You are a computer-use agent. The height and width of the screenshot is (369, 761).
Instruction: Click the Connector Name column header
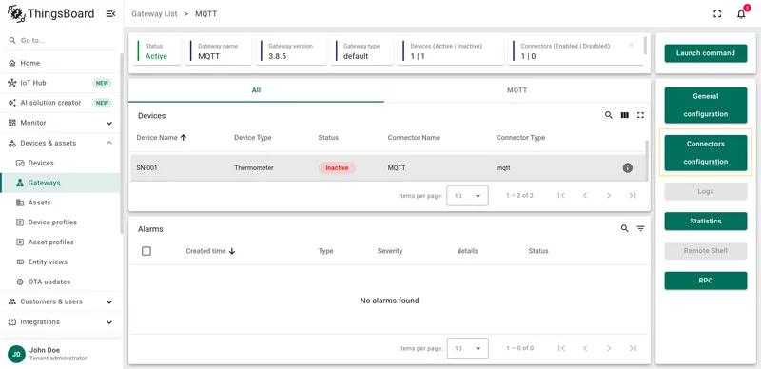[414, 137]
